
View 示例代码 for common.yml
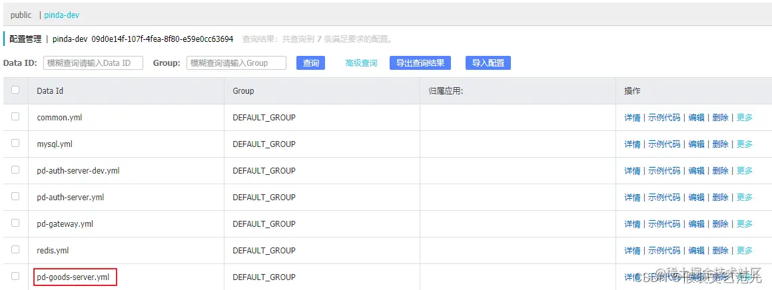click(664, 118)
